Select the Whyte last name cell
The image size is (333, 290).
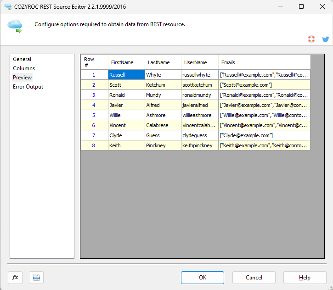click(x=163, y=75)
